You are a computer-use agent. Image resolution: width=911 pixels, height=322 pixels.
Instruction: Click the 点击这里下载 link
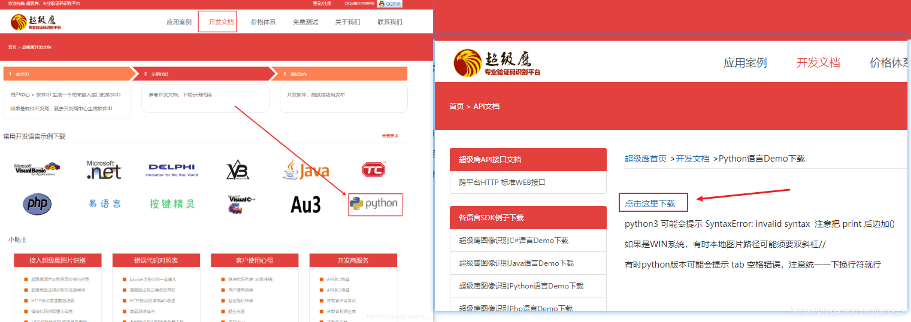pos(650,203)
